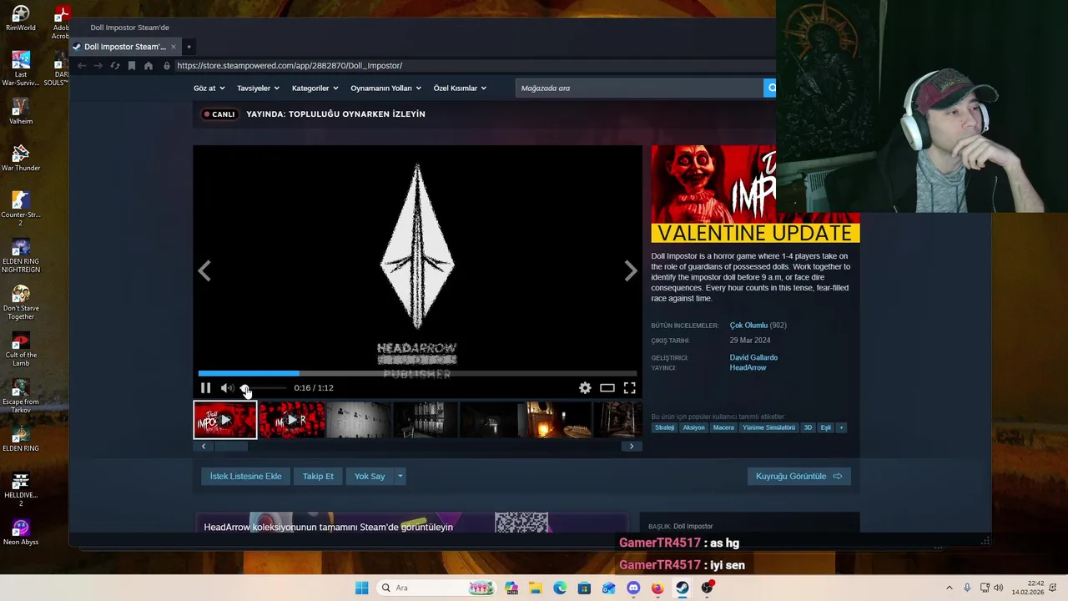This screenshot has height=601, width=1068.
Task: Enter fullscreen on the trailer
Action: point(630,388)
